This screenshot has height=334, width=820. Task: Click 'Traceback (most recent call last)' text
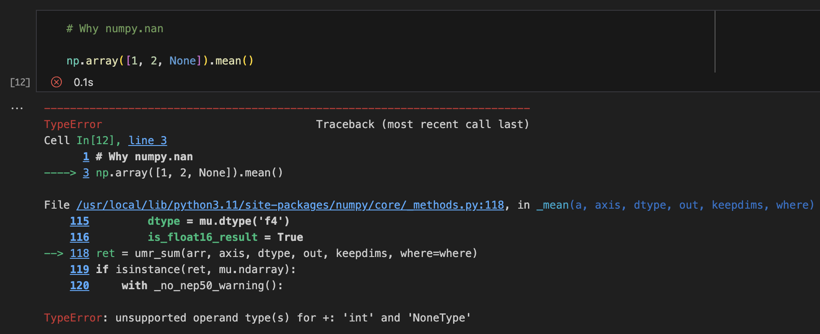pyautogui.click(x=423, y=124)
